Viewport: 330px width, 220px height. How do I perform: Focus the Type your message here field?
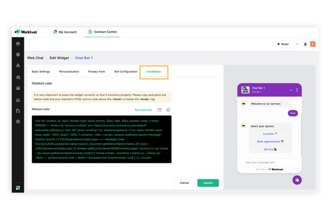click(x=269, y=162)
